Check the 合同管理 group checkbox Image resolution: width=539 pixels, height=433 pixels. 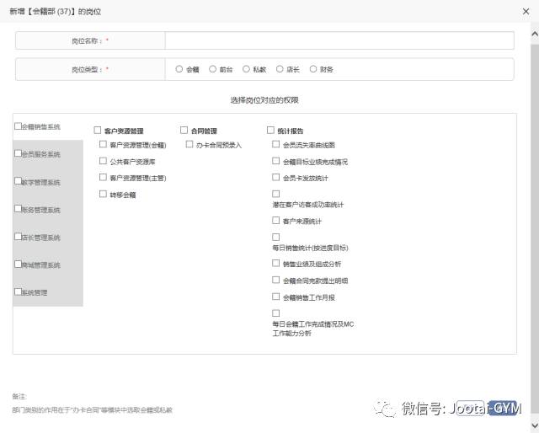click(x=184, y=130)
